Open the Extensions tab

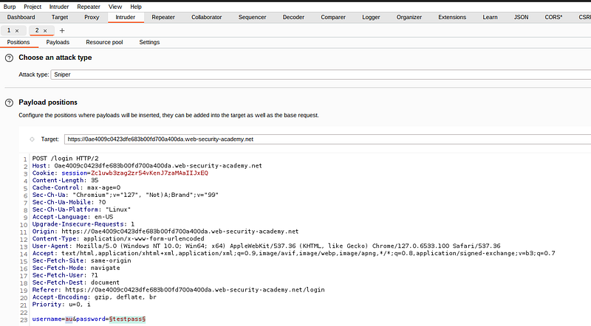point(452,17)
